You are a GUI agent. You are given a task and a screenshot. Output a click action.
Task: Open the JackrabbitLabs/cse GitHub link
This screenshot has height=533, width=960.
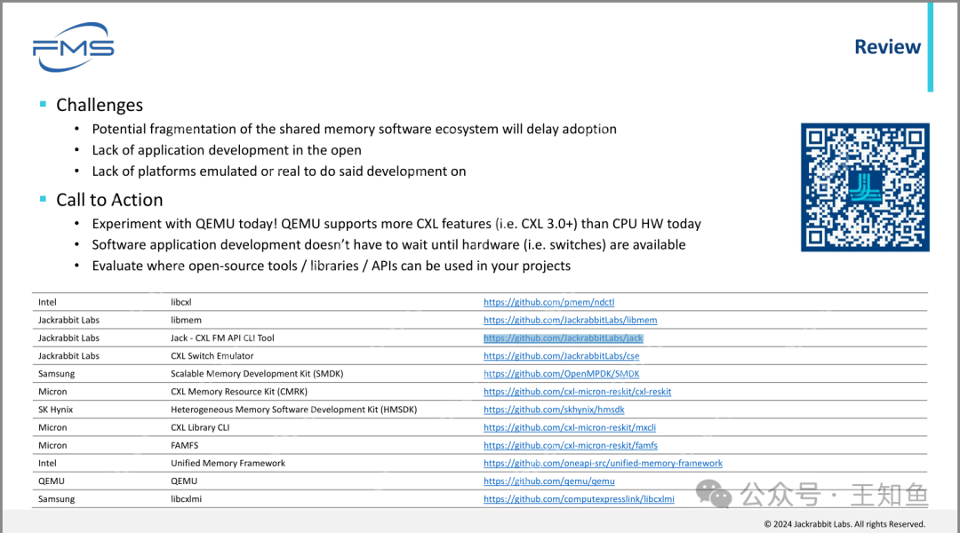[561, 356]
